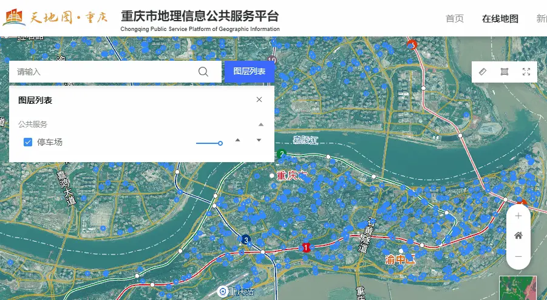The height and width of the screenshot is (300, 547).
Task: Zoom out with the minus button
Action: click(518, 256)
